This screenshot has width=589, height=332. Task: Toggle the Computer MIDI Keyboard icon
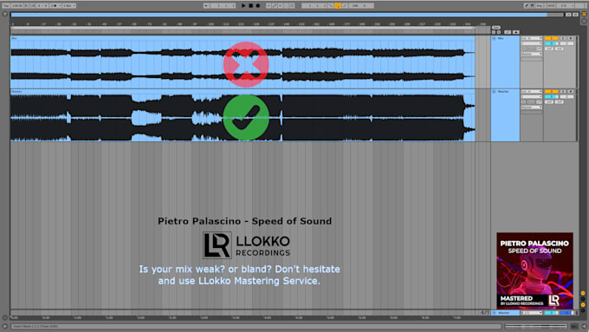pyautogui.click(x=532, y=6)
